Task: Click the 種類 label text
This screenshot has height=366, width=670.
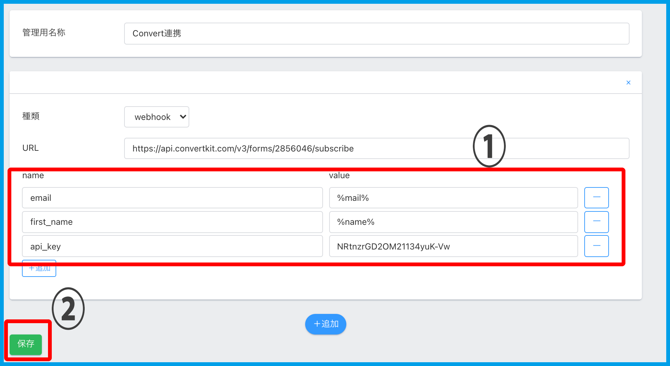Action: click(31, 116)
